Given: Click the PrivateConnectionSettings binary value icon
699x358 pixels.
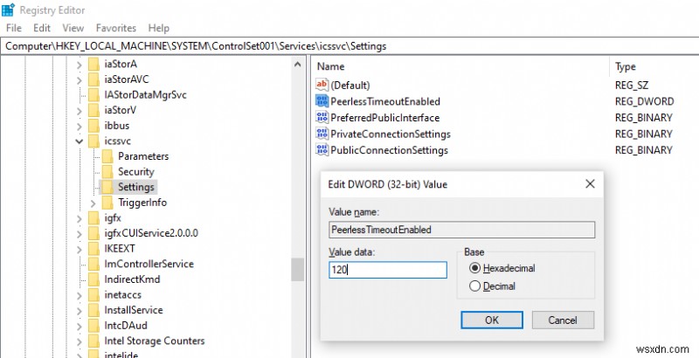Looking at the screenshot, I should [322, 134].
